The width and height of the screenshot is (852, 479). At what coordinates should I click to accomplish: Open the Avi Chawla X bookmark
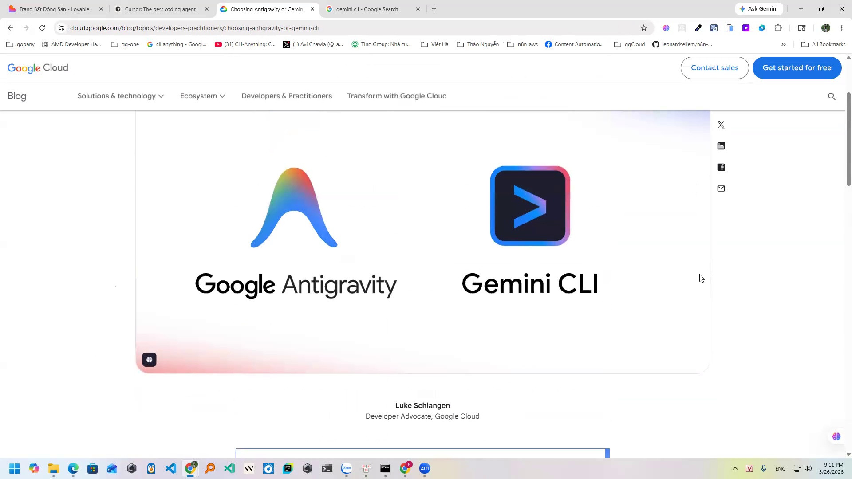(x=313, y=44)
